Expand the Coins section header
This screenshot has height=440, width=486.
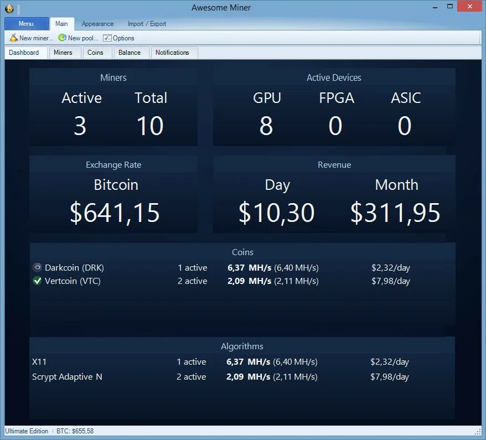(x=242, y=252)
